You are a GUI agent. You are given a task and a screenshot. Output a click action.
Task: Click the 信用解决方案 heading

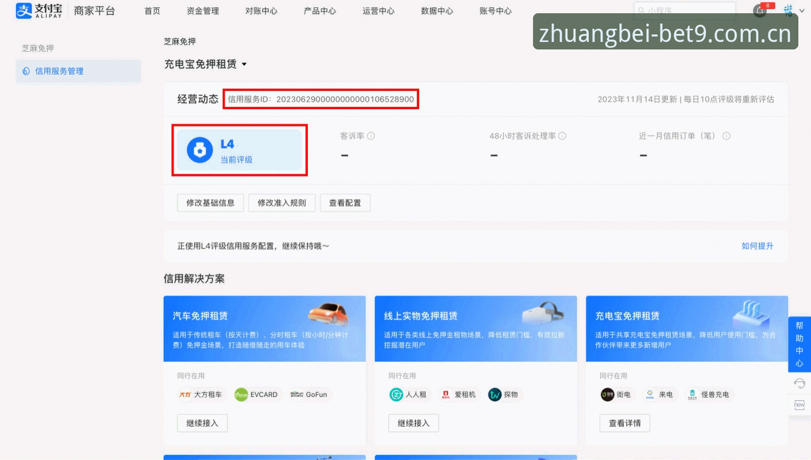(x=194, y=279)
